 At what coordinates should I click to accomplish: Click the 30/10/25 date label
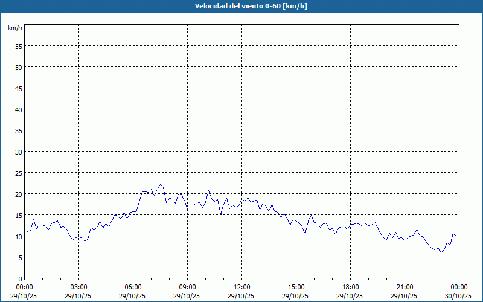[x=458, y=296]
